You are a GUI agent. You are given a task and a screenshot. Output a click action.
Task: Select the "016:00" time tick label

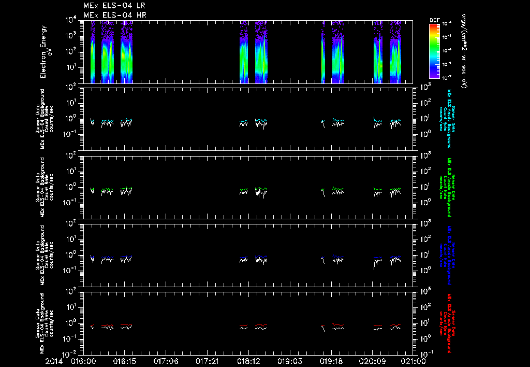(x=83, y=361)
